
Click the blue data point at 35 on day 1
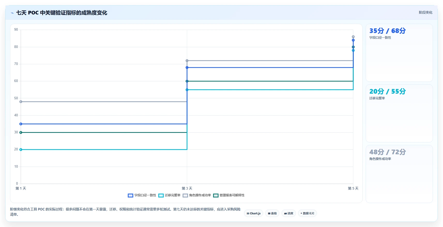pyautogui.click(x=21, y=124)
